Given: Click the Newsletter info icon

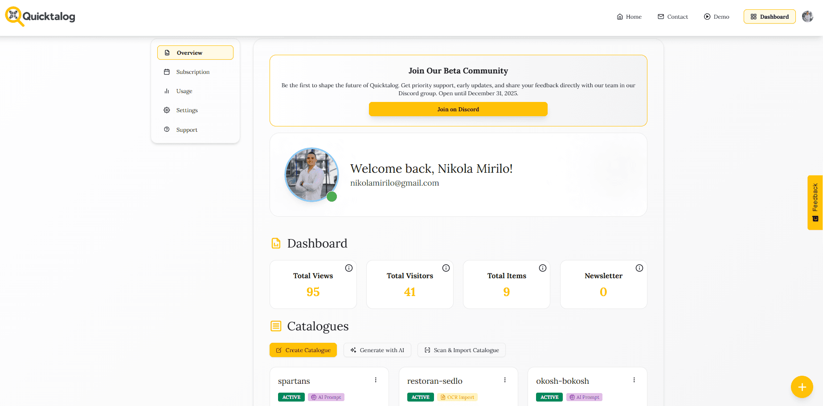Looking at the screenshot, I should click(x=639, y=268).
